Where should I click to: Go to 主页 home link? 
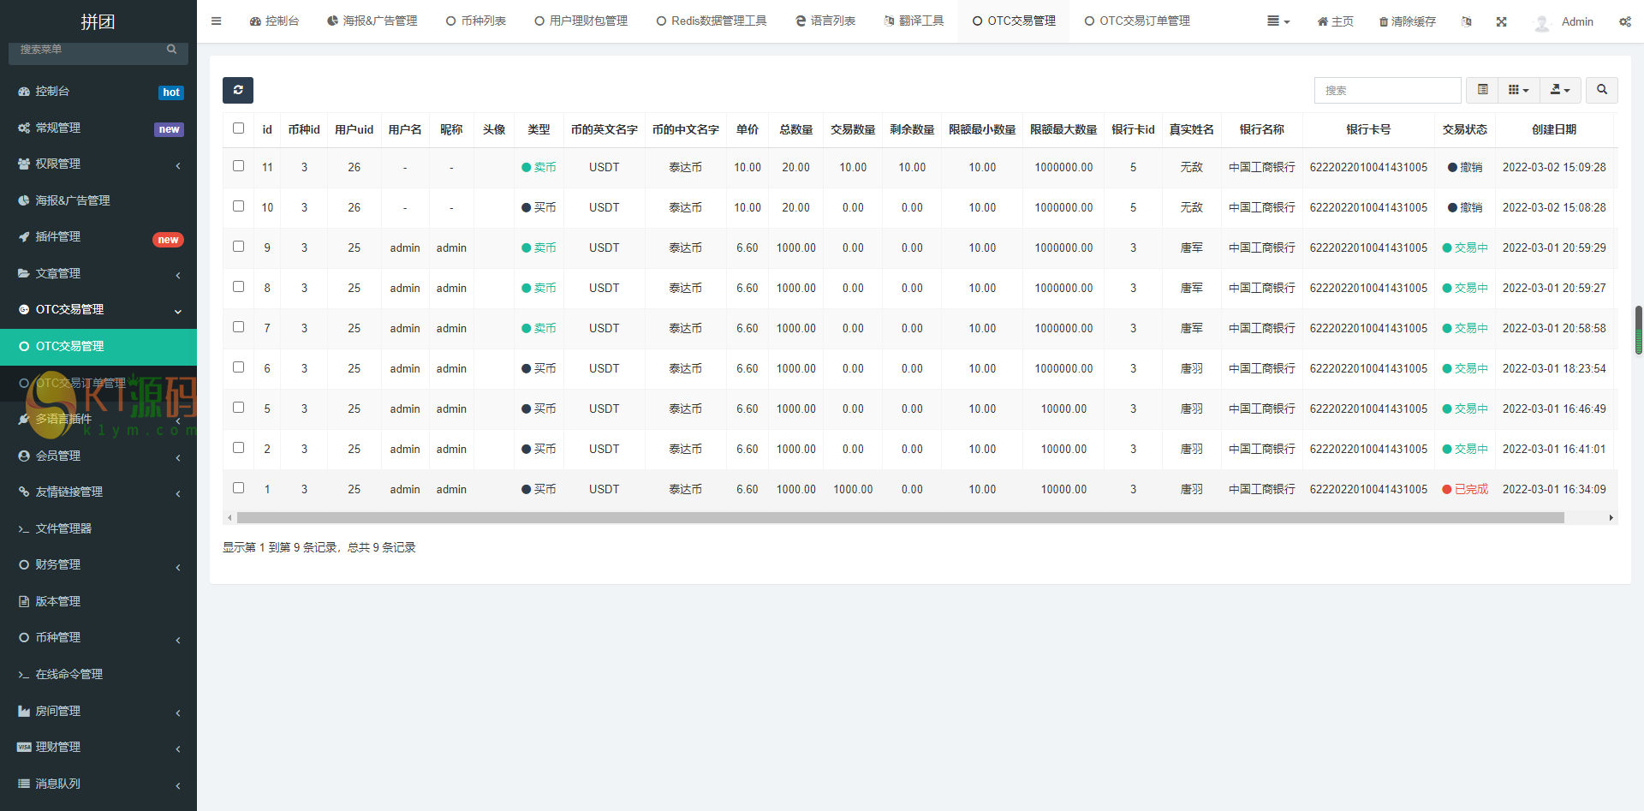[1335, 21]
